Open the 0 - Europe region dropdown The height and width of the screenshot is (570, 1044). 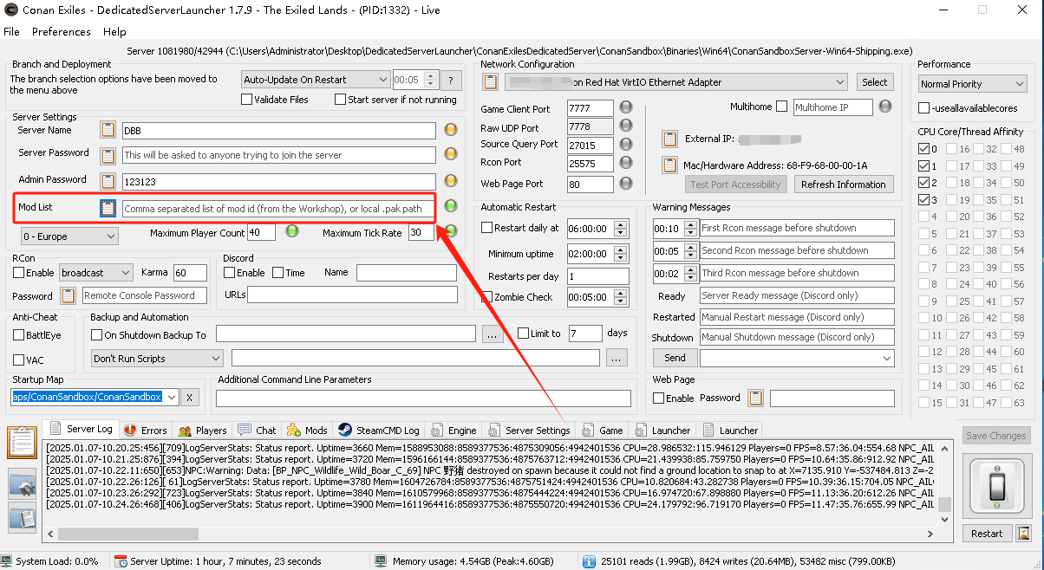70,236
